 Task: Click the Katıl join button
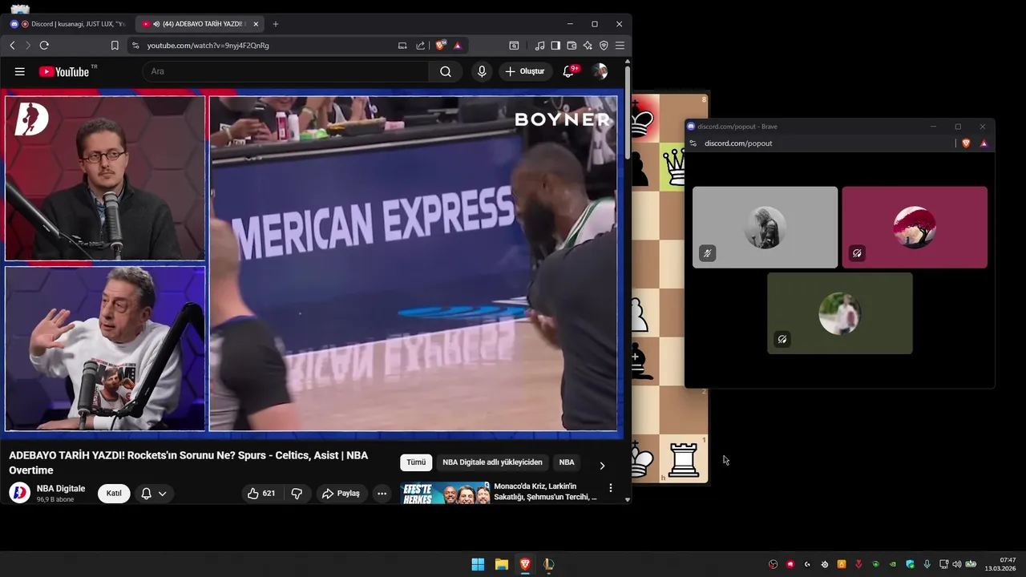pos(114,493)
